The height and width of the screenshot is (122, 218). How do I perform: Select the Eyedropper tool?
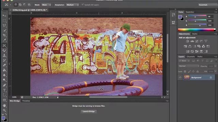pos(4,40)
